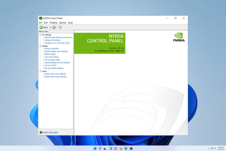Open the taskbar clock and date
This screenshot has height=151, width=226.
(x=221, y=148)
